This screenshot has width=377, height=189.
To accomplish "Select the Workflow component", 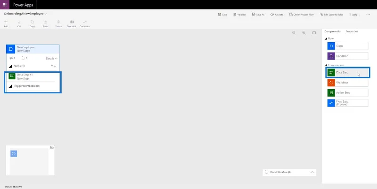I will coord(348,83).
